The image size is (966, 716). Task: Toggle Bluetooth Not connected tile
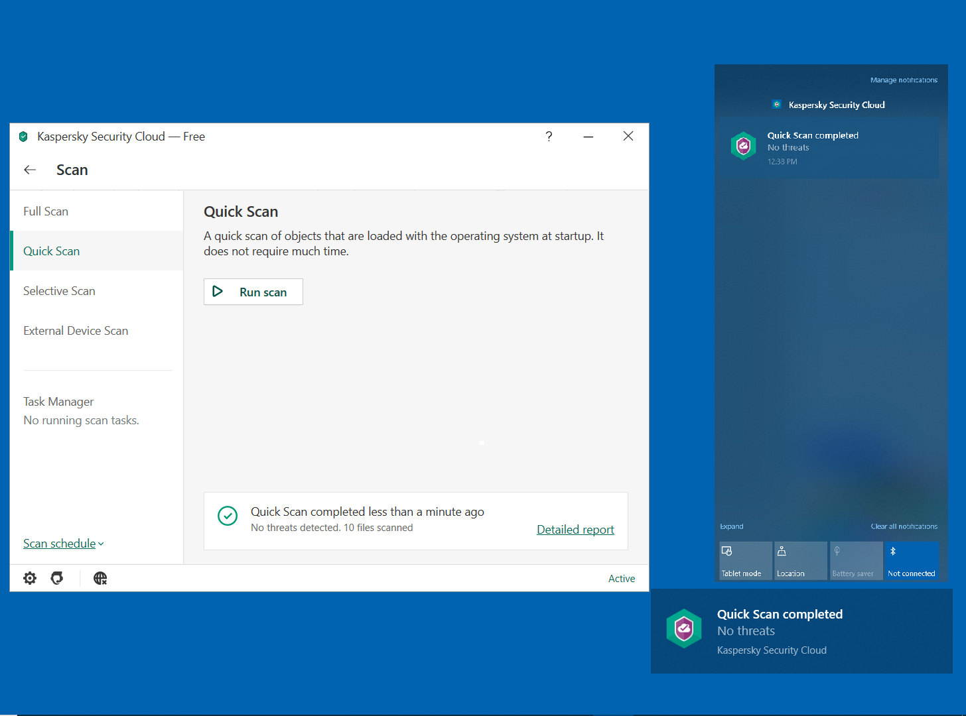(x=912, y=561)
